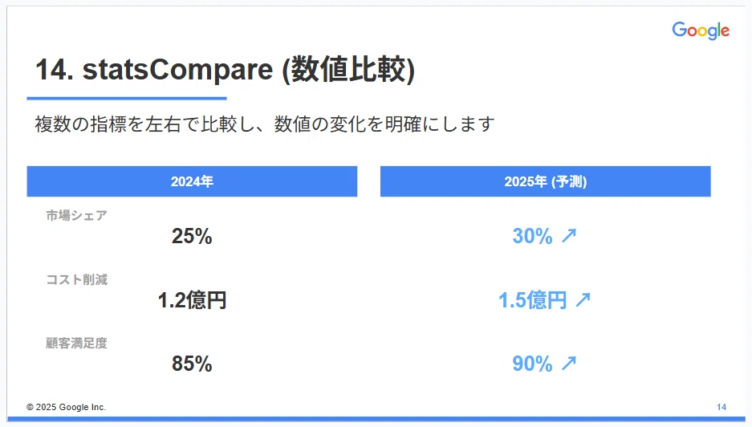Select the 2024年 column header

tap(192, 181)
